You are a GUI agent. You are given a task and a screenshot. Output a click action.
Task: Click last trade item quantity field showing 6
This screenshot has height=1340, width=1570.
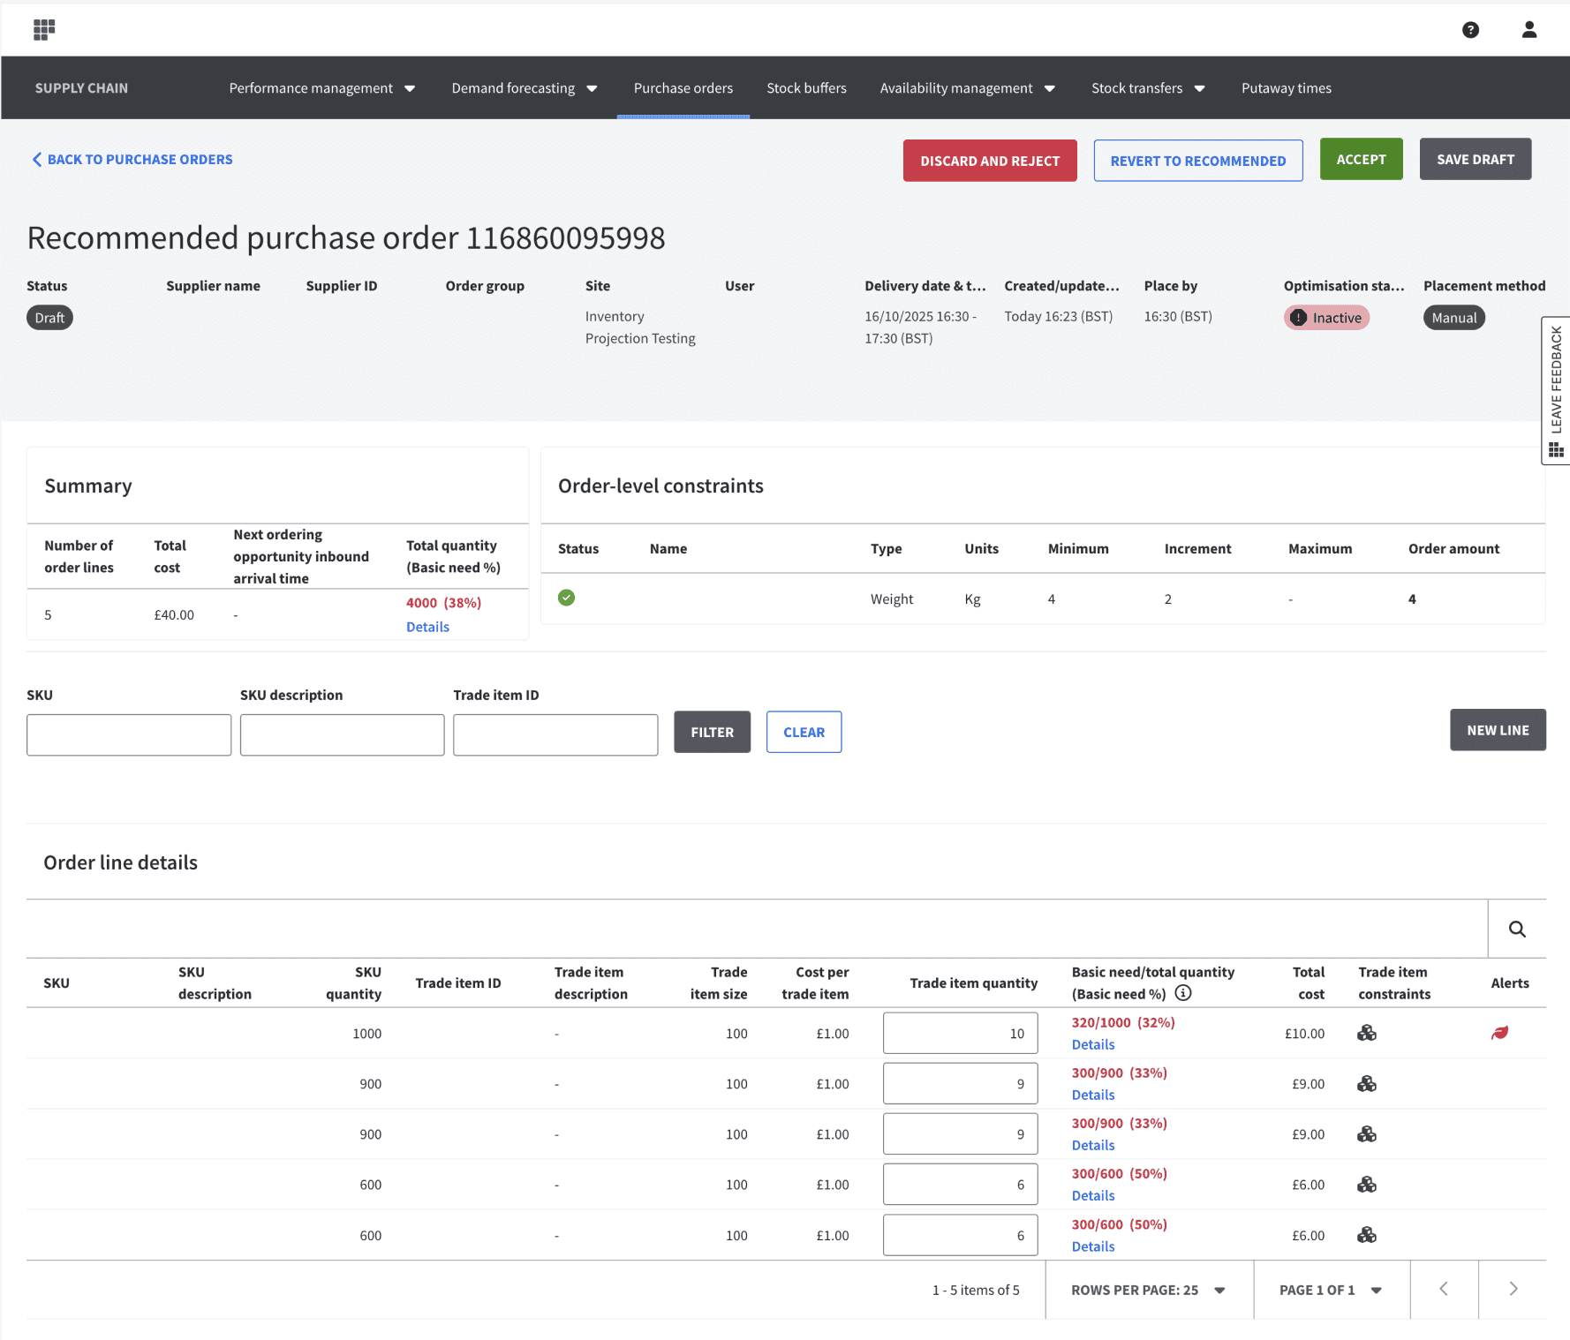(960, 1235)
